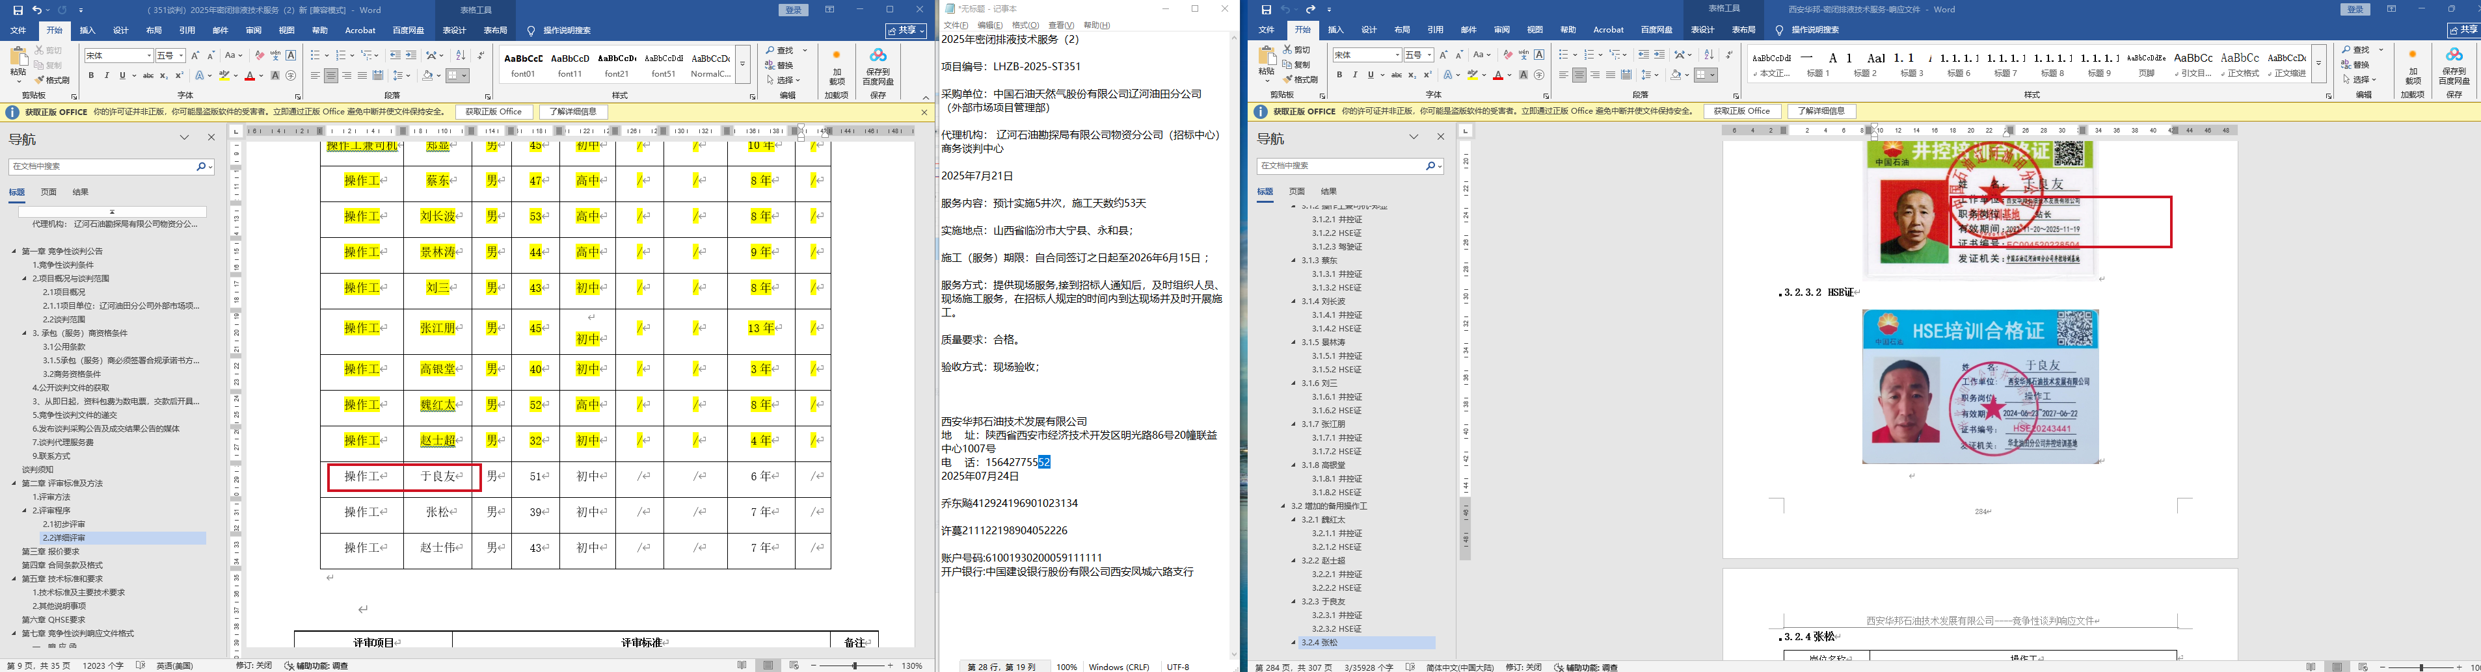Apply bold in right Word window

pyautogui.click(x=1339, y=75)
